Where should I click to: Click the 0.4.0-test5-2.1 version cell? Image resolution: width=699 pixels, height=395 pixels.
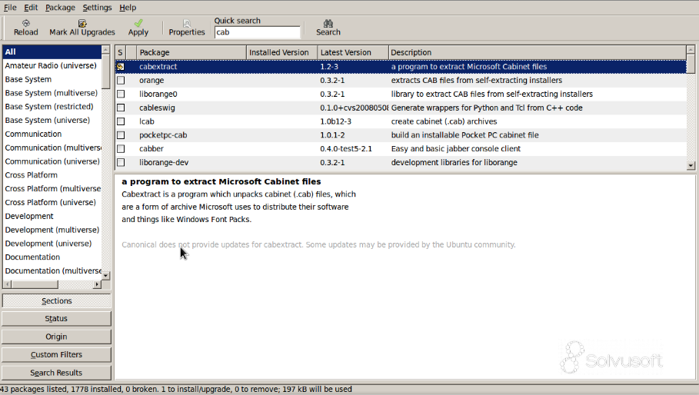coord(346,149)
